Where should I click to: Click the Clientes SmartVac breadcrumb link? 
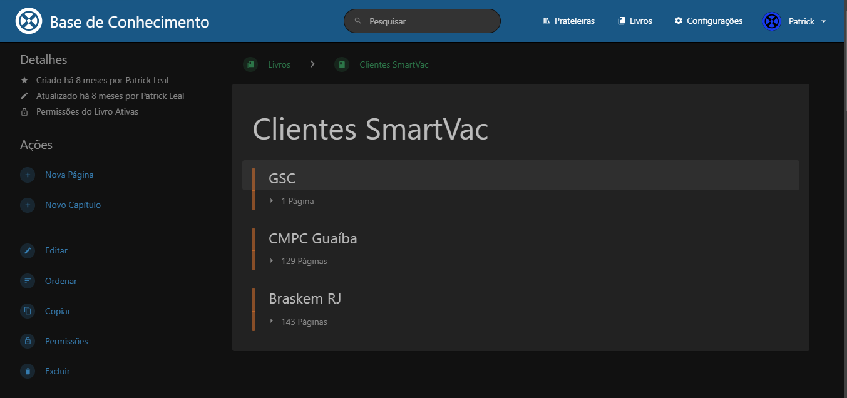pos(393,64)
